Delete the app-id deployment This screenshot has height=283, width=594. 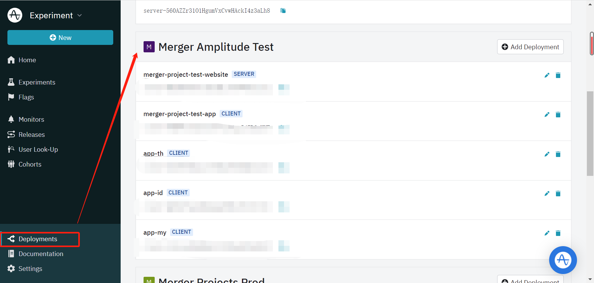(558, 194)
